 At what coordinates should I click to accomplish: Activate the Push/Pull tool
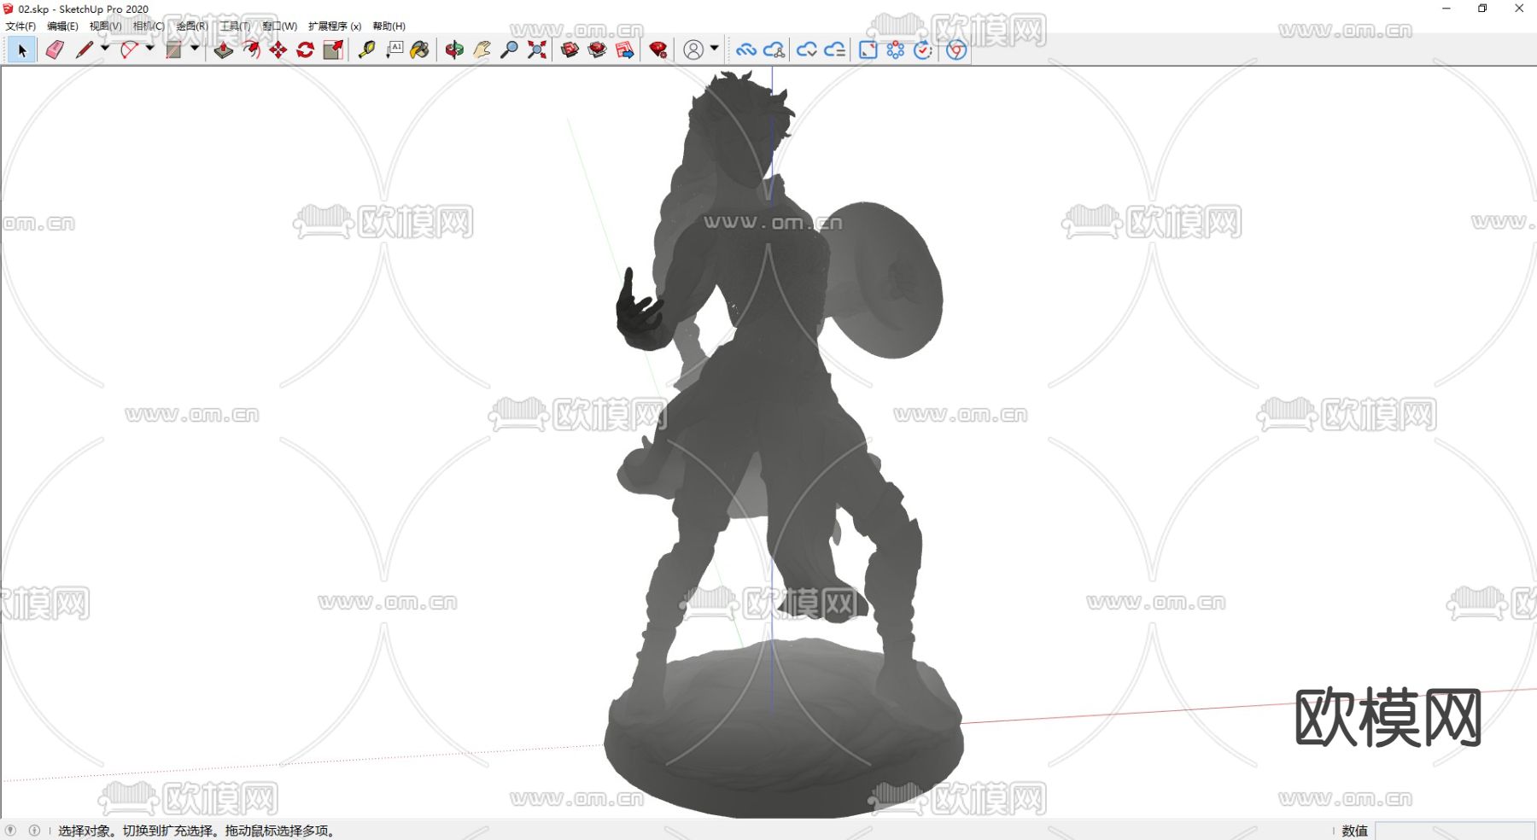223,50
